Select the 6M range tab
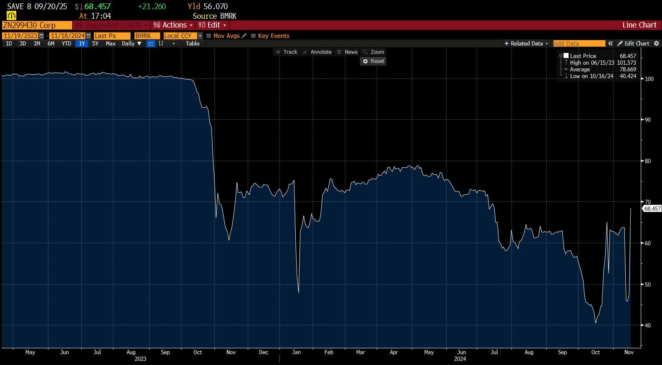662x365 pixels. [51, 43]
